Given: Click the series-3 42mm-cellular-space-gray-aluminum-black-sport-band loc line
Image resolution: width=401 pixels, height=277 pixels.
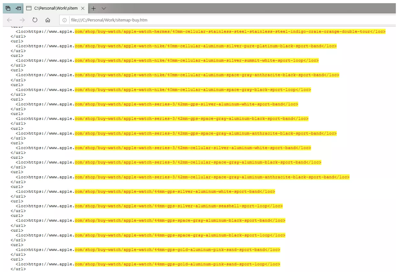Looking at the screenshot, I should coord(168,162).
